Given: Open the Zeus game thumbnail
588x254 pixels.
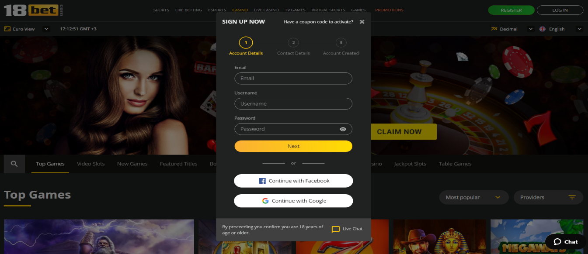Looking at the screenshot, I should (x=99, y=237).
